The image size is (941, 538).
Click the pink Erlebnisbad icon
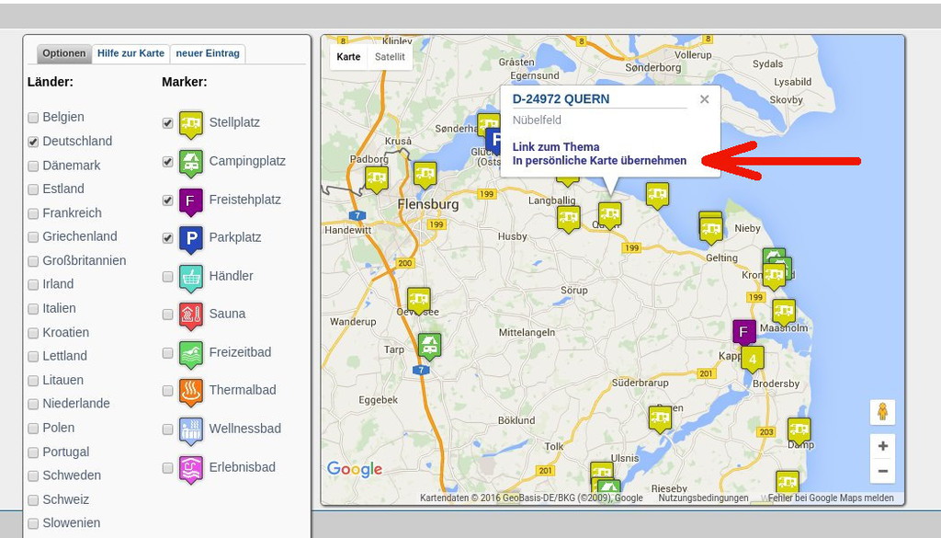[x=191, y=470]
